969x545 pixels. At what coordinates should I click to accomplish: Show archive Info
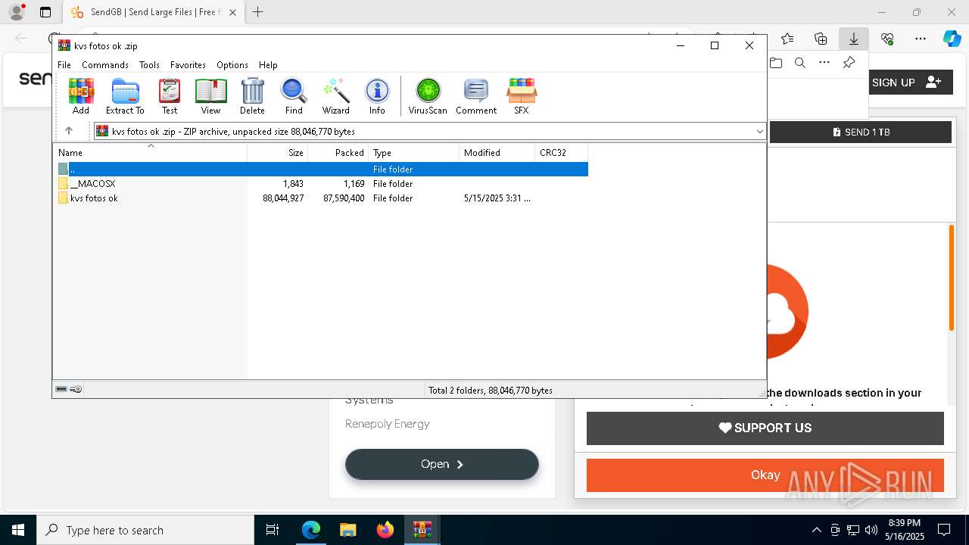coord(377,96)
